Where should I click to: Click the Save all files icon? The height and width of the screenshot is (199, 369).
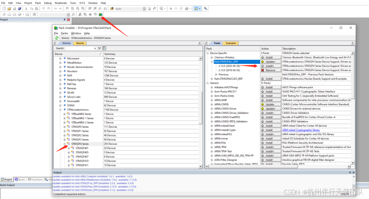20,9
